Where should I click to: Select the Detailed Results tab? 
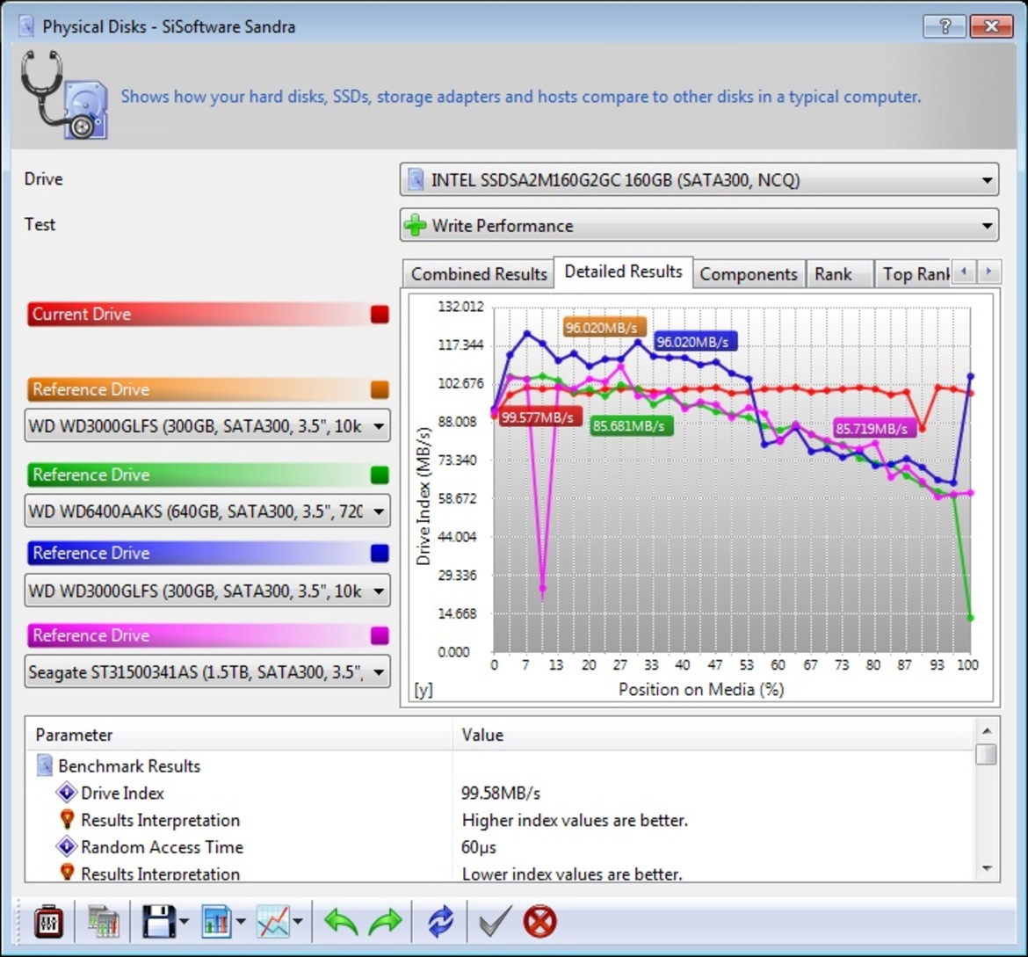(x=623, y=272)
